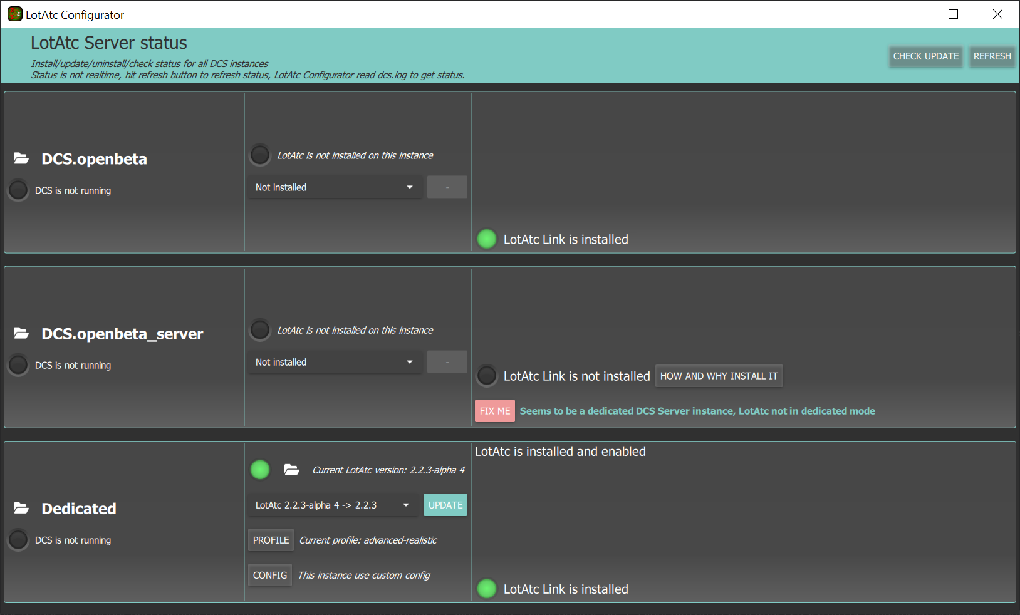Minimize the LotAtc Configurator window
Screen dimensions: 1020x615
coord(910,14)
